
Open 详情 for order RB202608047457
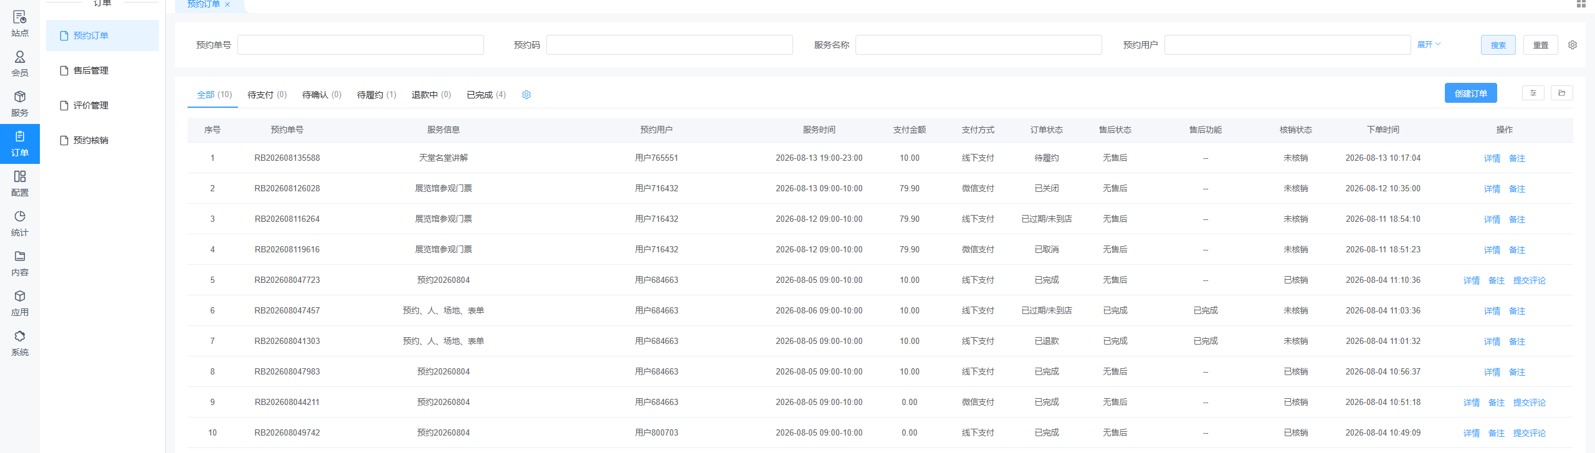(x=1492, y=311)
